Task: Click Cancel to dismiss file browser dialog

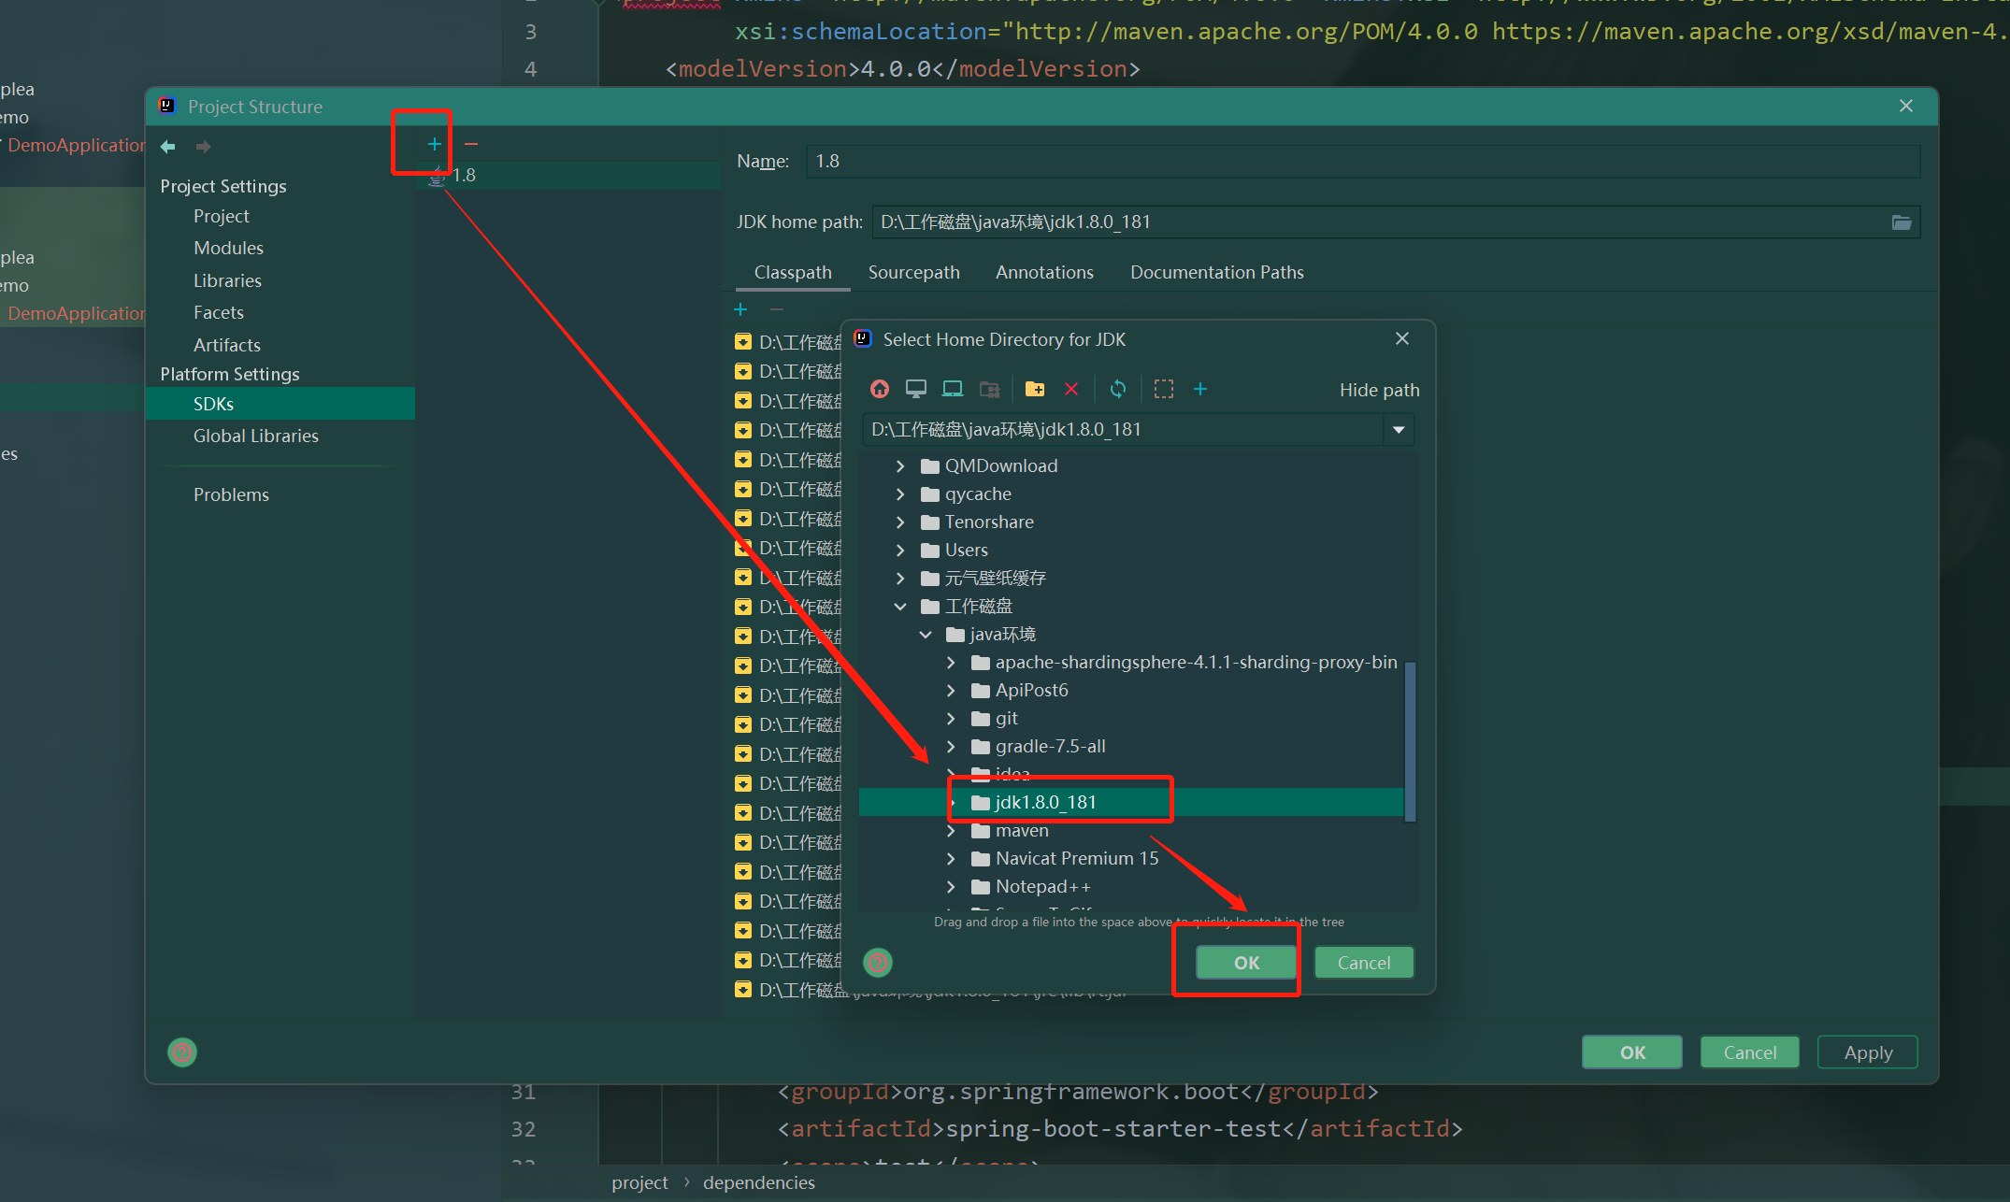Action: (1359, 960)
